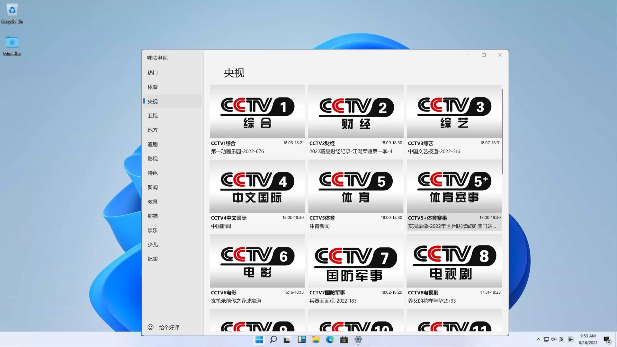Select the 追剧 category
The height and width of the screenshot is (347, 617).
(173, 144)
